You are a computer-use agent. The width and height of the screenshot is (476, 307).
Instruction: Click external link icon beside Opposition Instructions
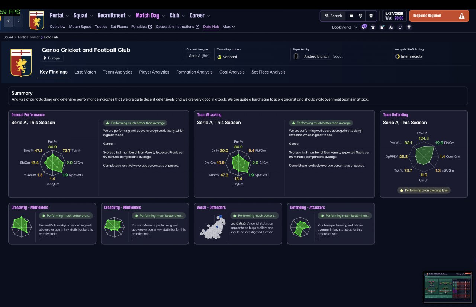click(197, 27)
